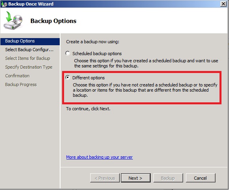Click the Different options description text
The image size is (229, 190).
click(145, 90)
